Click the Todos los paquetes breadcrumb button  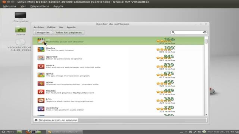(68, 32)
